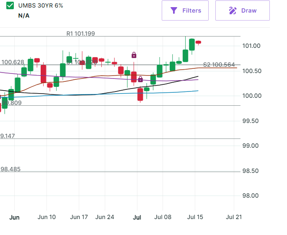Image resolution: width=287 pixels, height=235 pixels.
Task: Click the 98.485 support level label
Action: pos(10,169)
